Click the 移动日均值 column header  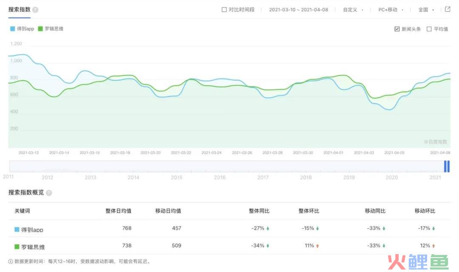pos(168,211)
